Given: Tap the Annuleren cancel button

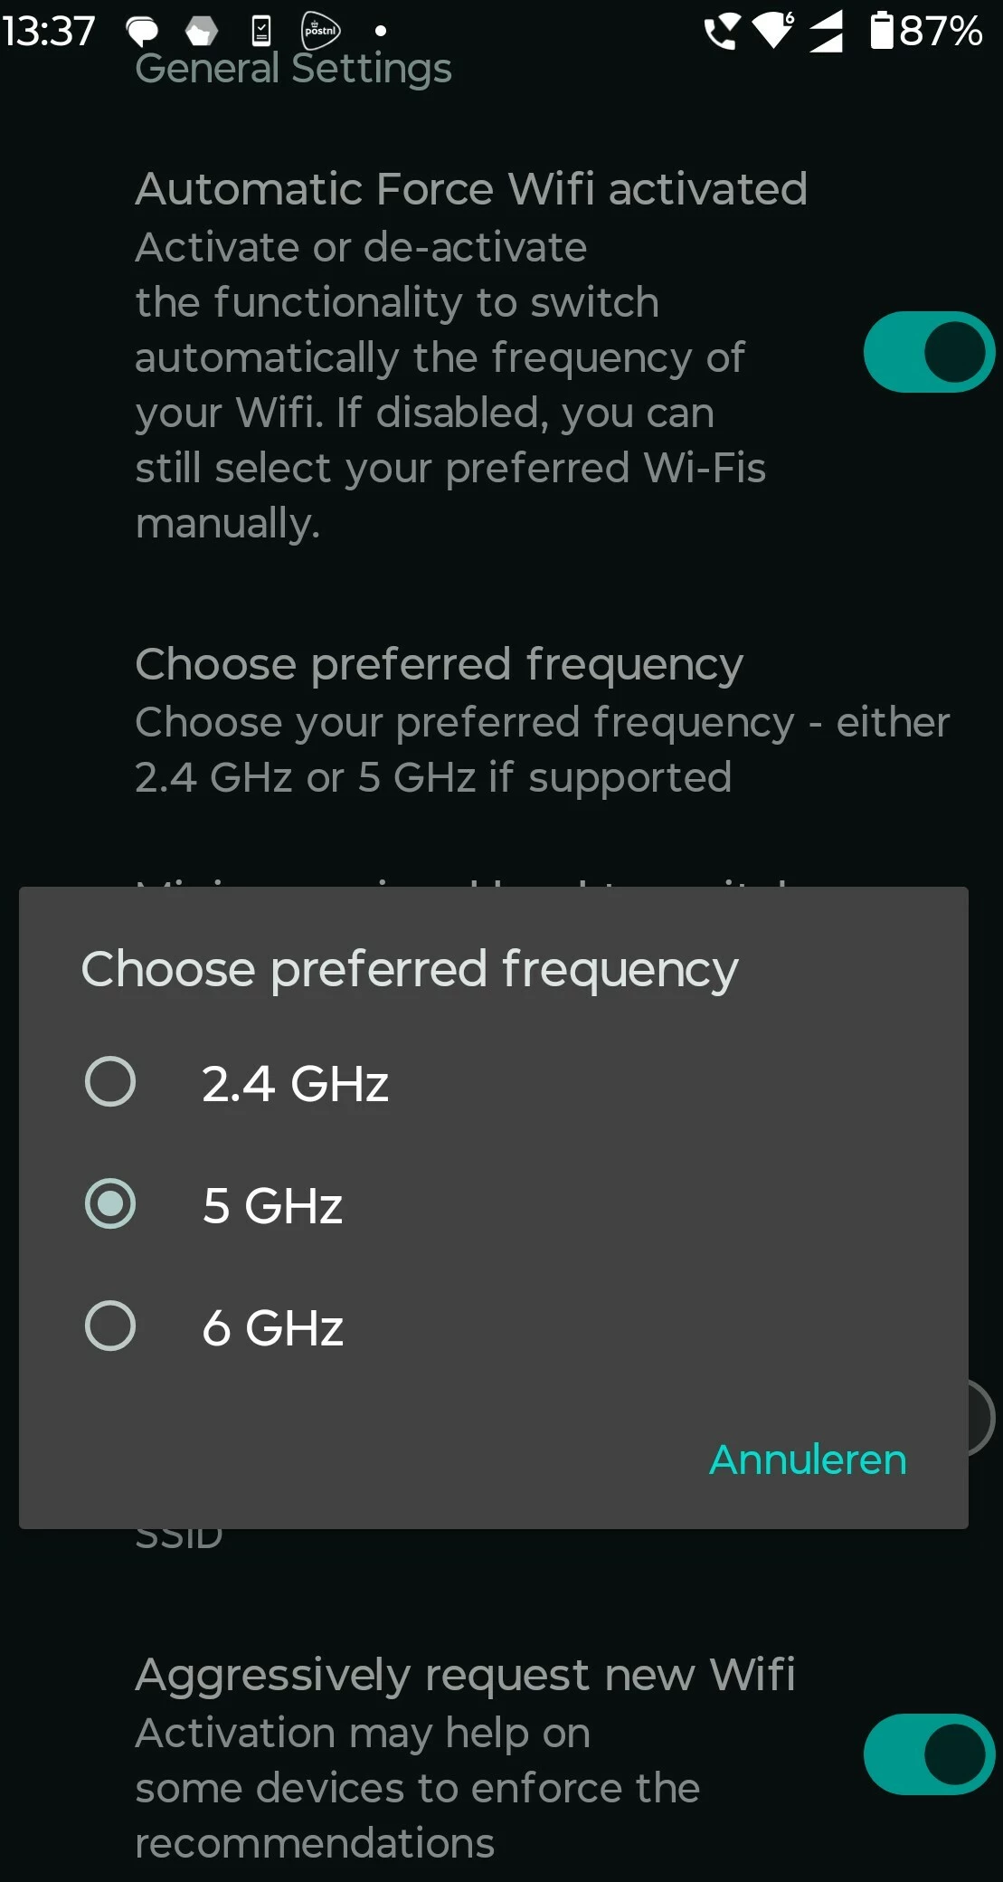Looking at the screenshot, I should [807, 1459].
